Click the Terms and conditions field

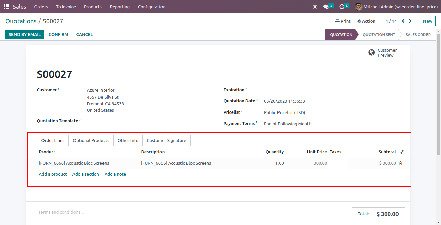point(61,212)
